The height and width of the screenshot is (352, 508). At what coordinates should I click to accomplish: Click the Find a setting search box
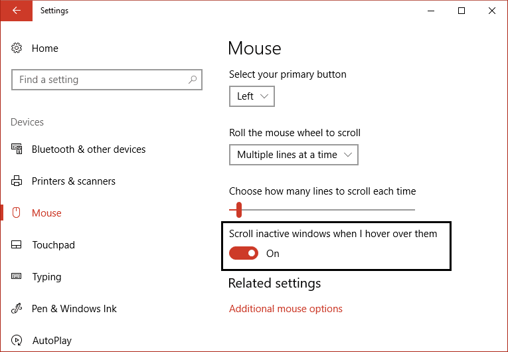tap(100, 80)
